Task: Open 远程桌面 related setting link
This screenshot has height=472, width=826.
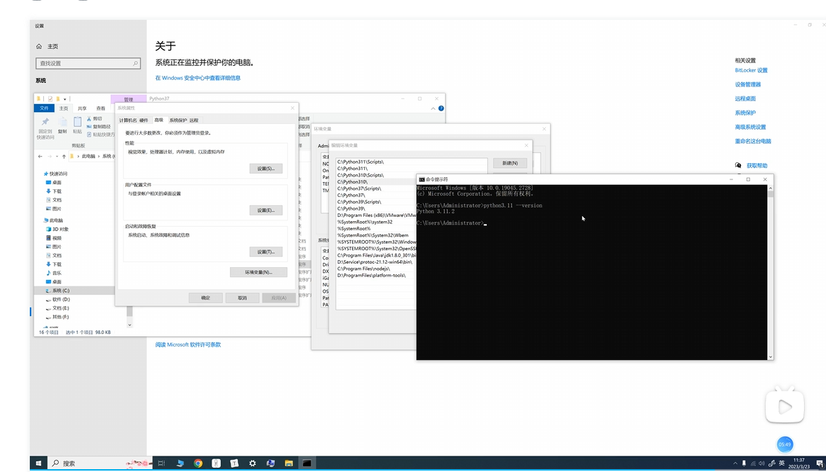Action: [x=745, y=99]
